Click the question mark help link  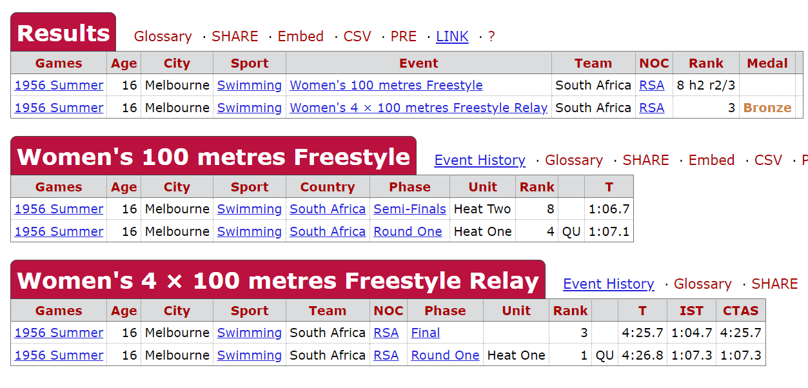coord(491,37)
